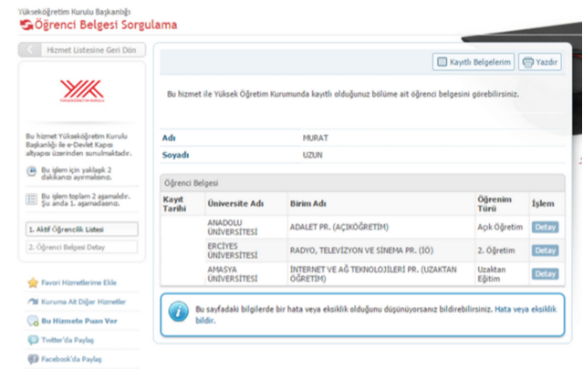Click the YÖK logo in sidebar
The width and height of the screenshot is (583, 369).
82,91
